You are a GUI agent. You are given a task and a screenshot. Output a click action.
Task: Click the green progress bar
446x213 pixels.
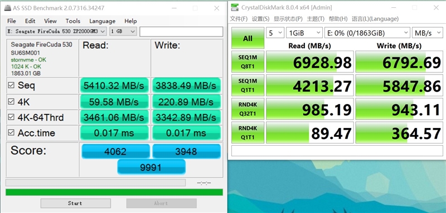click(x=114, y=192)
